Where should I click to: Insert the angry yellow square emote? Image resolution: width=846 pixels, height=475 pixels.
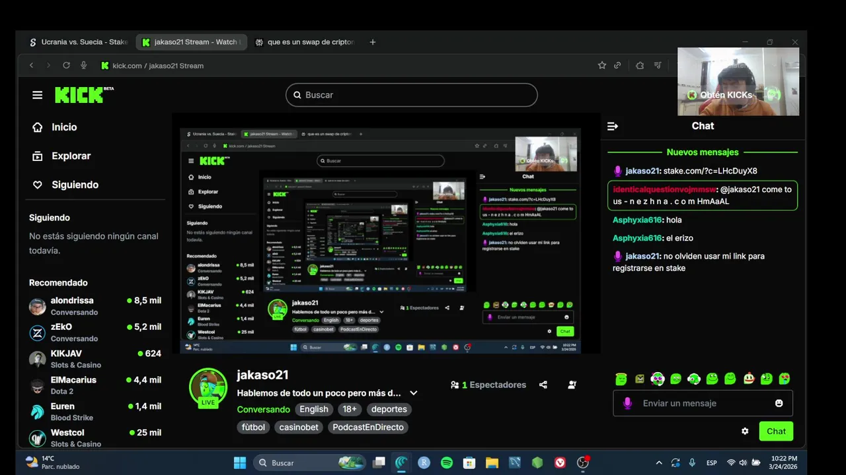click(640, 379)
